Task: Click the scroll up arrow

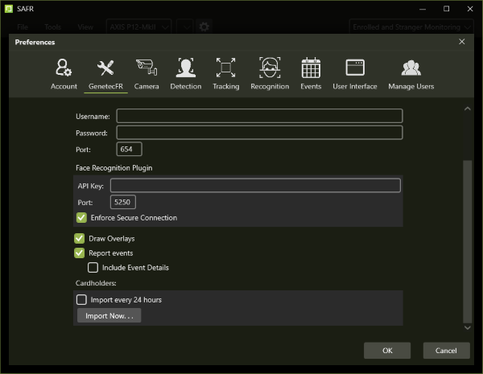Action: click(467, 109)
